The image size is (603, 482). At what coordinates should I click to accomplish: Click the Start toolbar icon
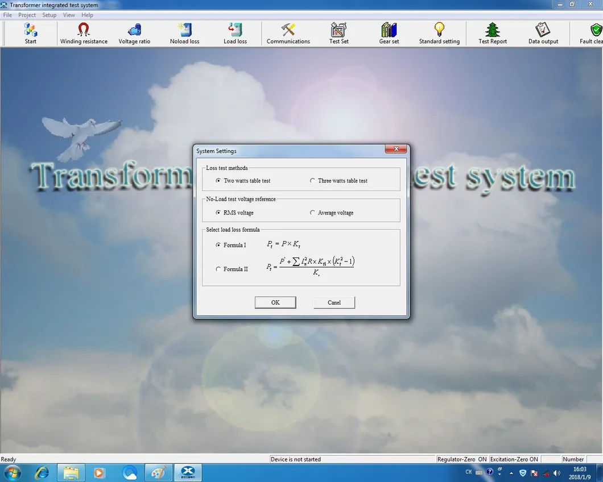click(31, 33)
